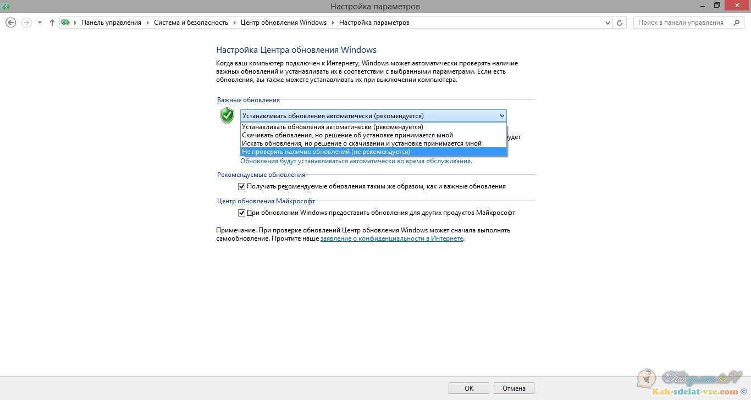Viewport: 751px width, 400px height.
Task: Open recent locations dropdown arrow
Action: coord(40,23)
